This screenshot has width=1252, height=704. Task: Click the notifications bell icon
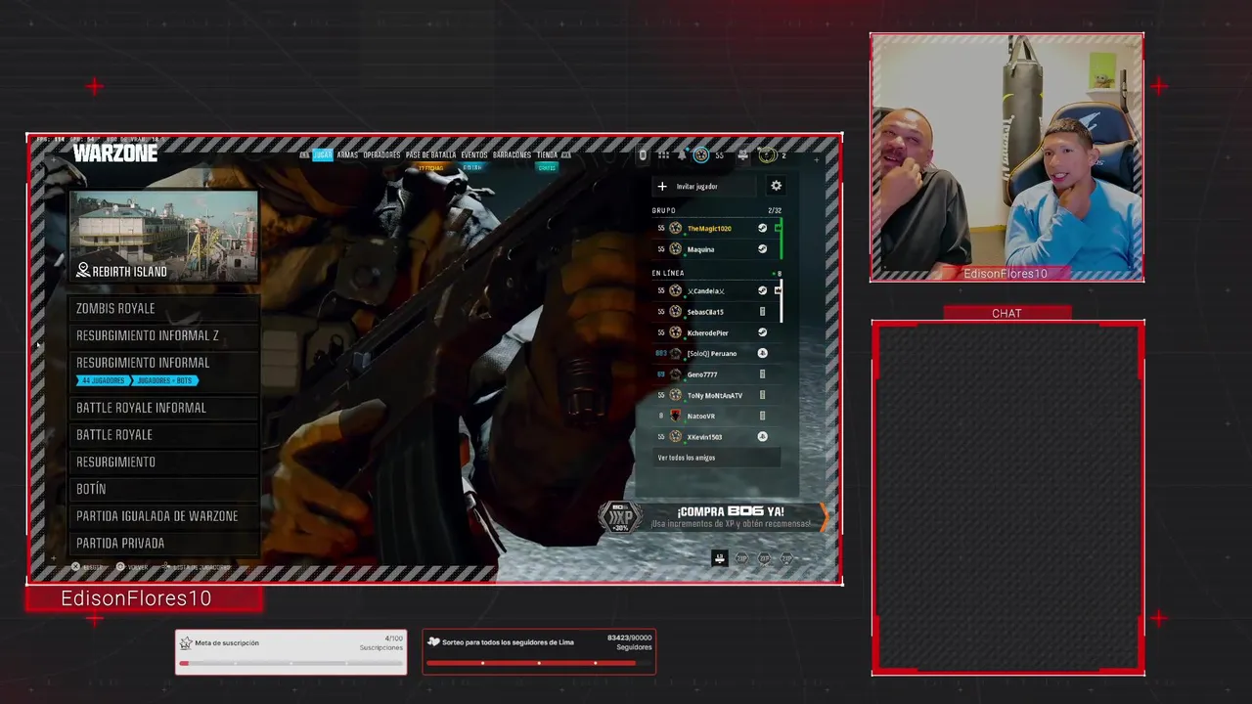(x=682, y=154)
